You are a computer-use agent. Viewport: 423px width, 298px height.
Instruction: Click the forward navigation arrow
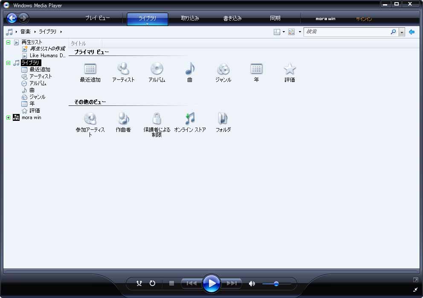click(x=24, y=18)
